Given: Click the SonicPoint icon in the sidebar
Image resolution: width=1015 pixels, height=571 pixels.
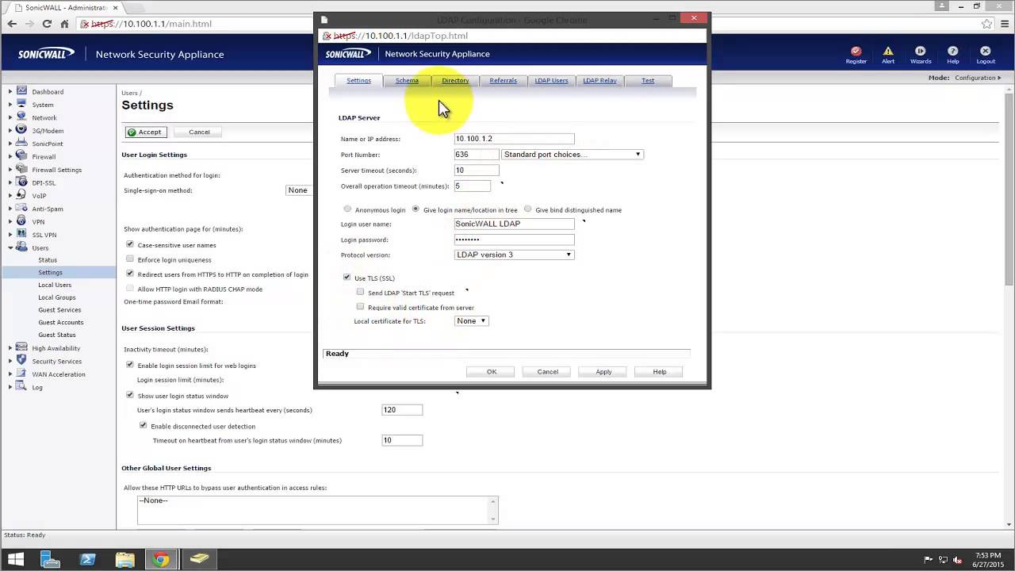Looking at the screenshot, I should point(21,144).
